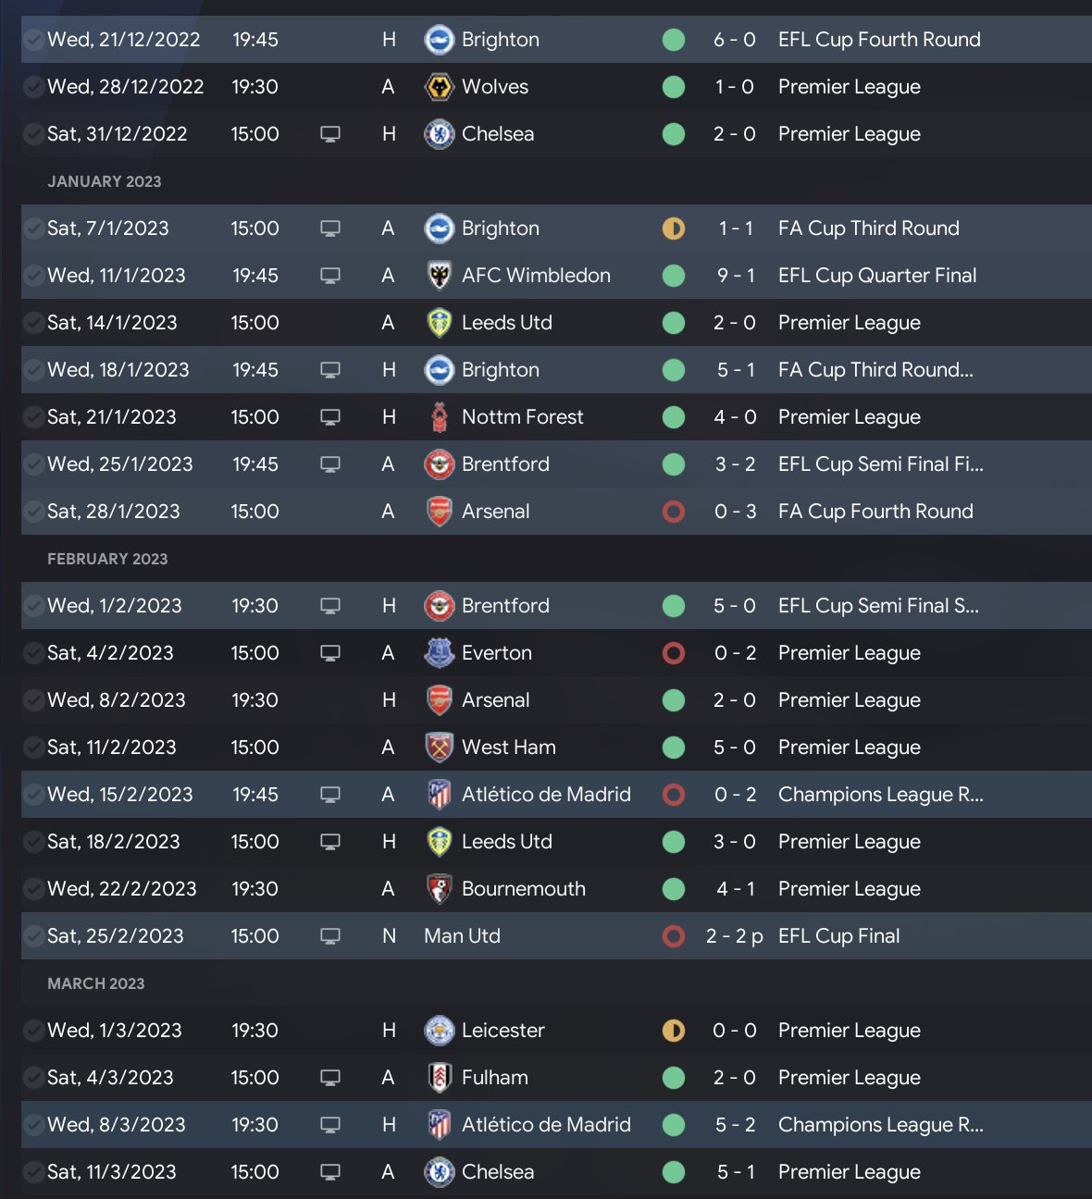Screen dimensions: 1092x1199
Task: Click the Everton club badge icon
Action: coord(439,653)
